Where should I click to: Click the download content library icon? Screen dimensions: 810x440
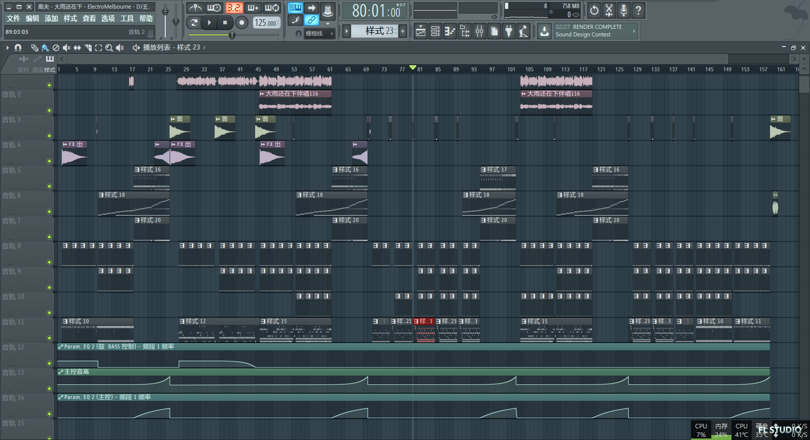544,31
